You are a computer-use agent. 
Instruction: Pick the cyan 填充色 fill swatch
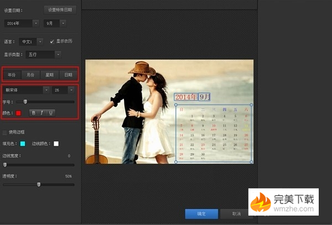click(x=23, y=144)
